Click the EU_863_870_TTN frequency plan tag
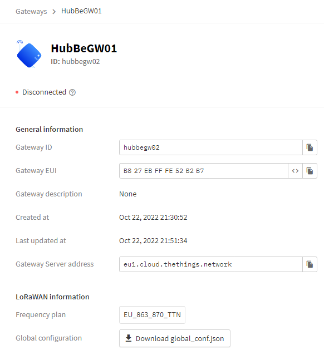 [152, 315]
